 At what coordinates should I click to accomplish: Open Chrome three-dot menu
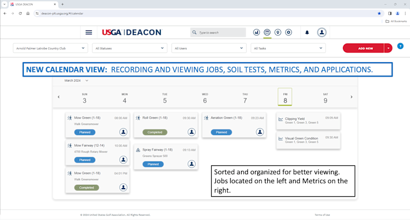pyautogui.click(x=405, y=13)
